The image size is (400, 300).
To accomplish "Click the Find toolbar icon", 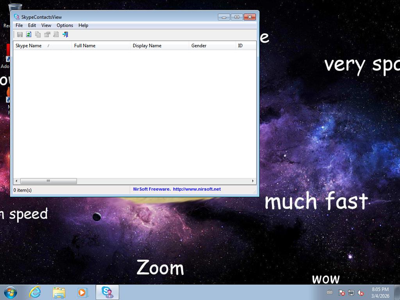I will [56, 34].
